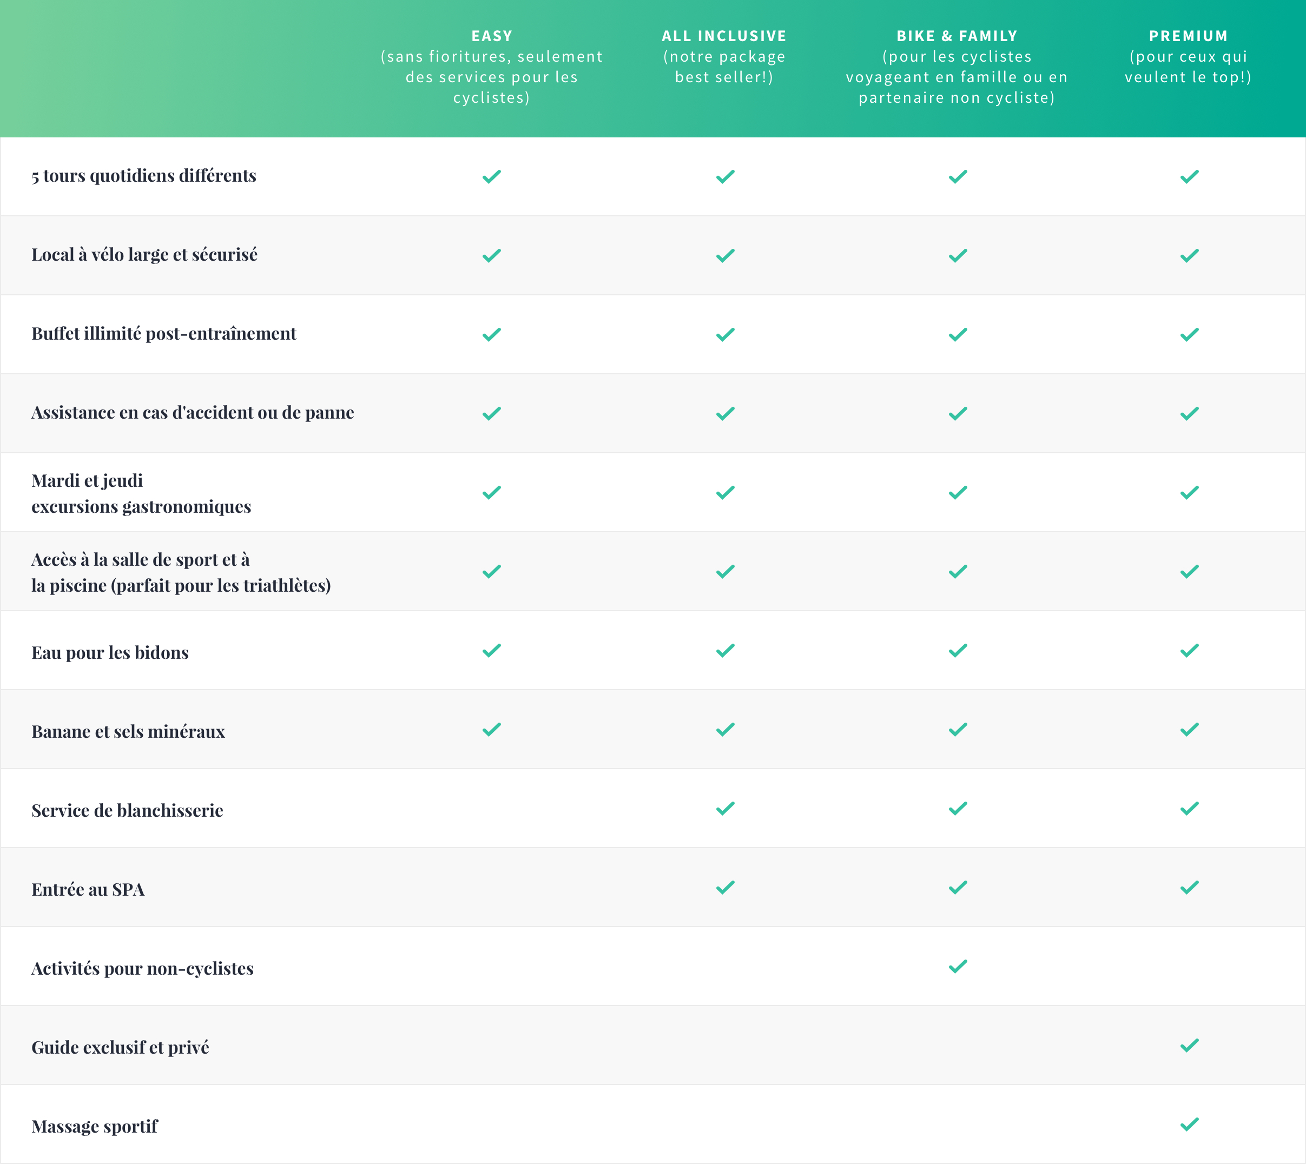
Task: Click the All Inclusive checkmark for Entrée au SPA
Action: [724, 888]
